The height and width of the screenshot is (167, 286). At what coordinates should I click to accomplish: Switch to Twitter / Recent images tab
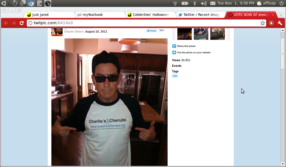(x=201, y=15)
